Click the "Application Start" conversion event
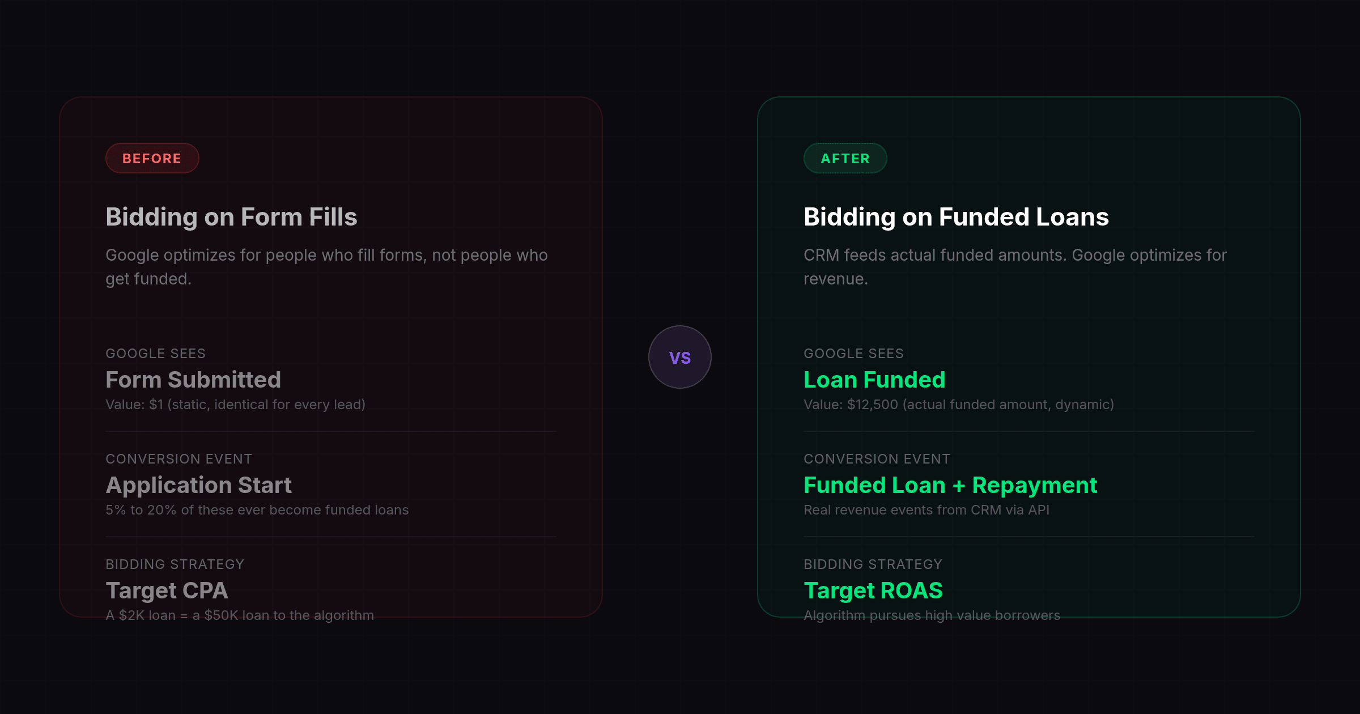The height and width of the screenshot is (714, 1360). [198, 485]
